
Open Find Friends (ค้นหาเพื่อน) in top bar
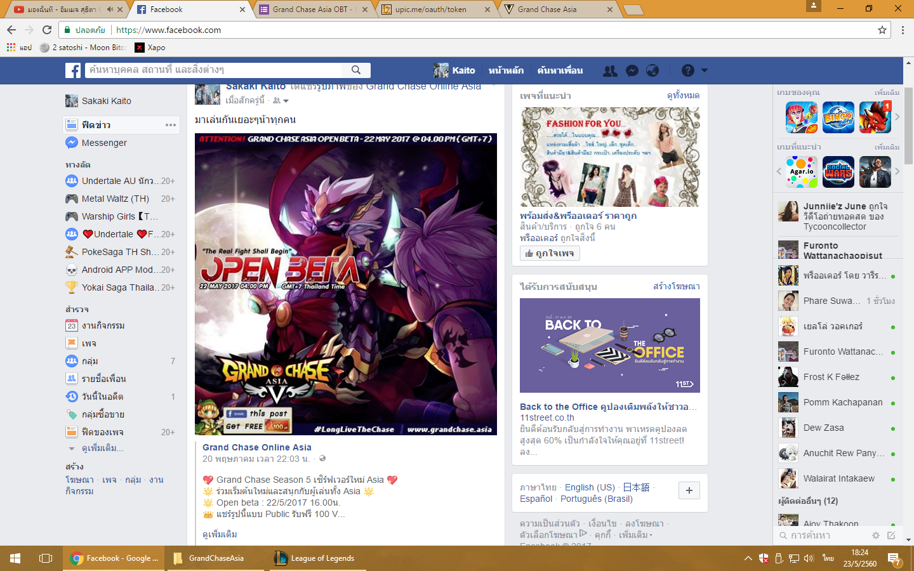[560, 70]
